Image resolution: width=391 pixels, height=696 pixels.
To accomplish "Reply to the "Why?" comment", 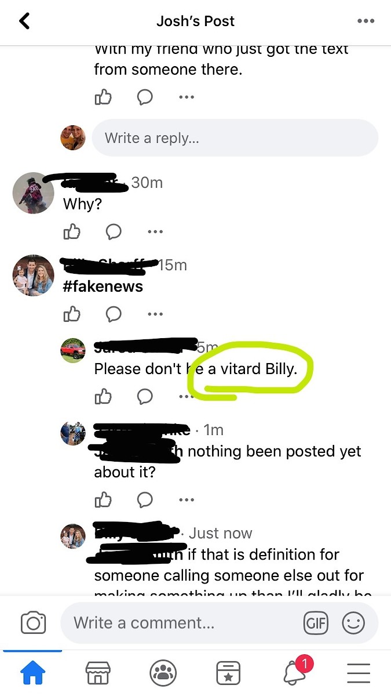I will pyautogui.click(x=114, y=232).
